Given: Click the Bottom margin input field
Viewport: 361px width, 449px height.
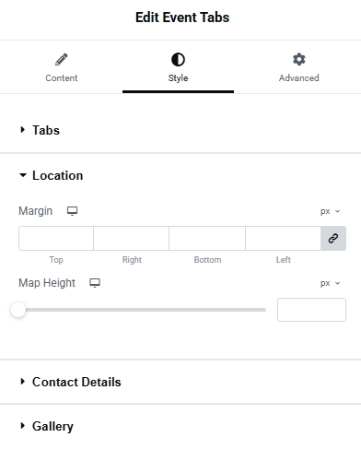Looking at the screenshot, I should (x=207, y=238).
